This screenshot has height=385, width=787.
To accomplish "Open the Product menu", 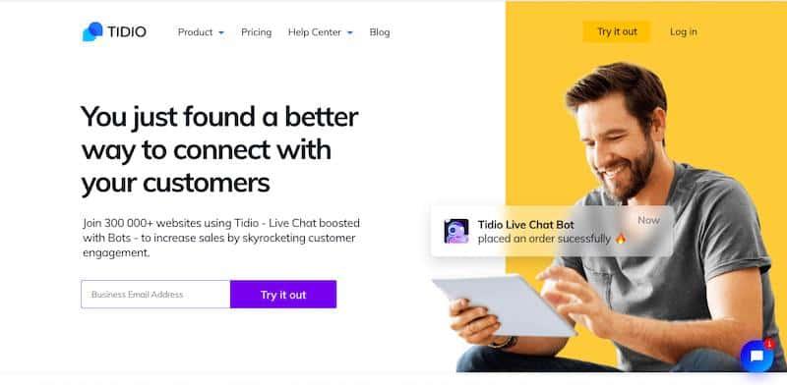I will pos(201,32).
